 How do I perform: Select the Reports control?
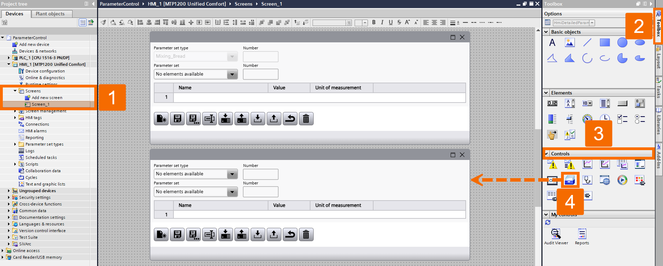pos(582,237)
